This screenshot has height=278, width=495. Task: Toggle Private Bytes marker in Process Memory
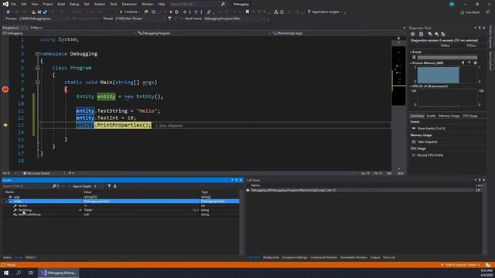[475, 63]
